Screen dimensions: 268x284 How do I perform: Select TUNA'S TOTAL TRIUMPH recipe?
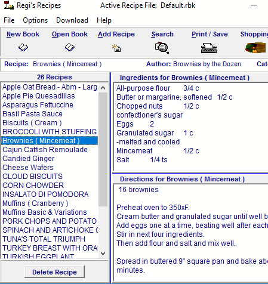(x=50, y=239)
